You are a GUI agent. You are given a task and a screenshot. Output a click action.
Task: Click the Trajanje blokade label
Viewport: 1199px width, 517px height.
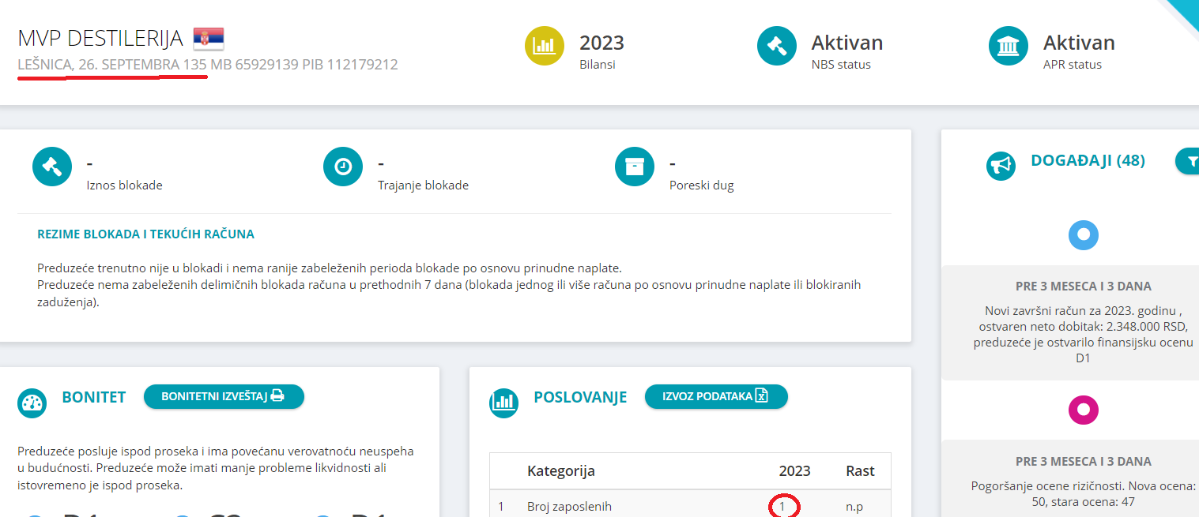(x=423, y=185)
